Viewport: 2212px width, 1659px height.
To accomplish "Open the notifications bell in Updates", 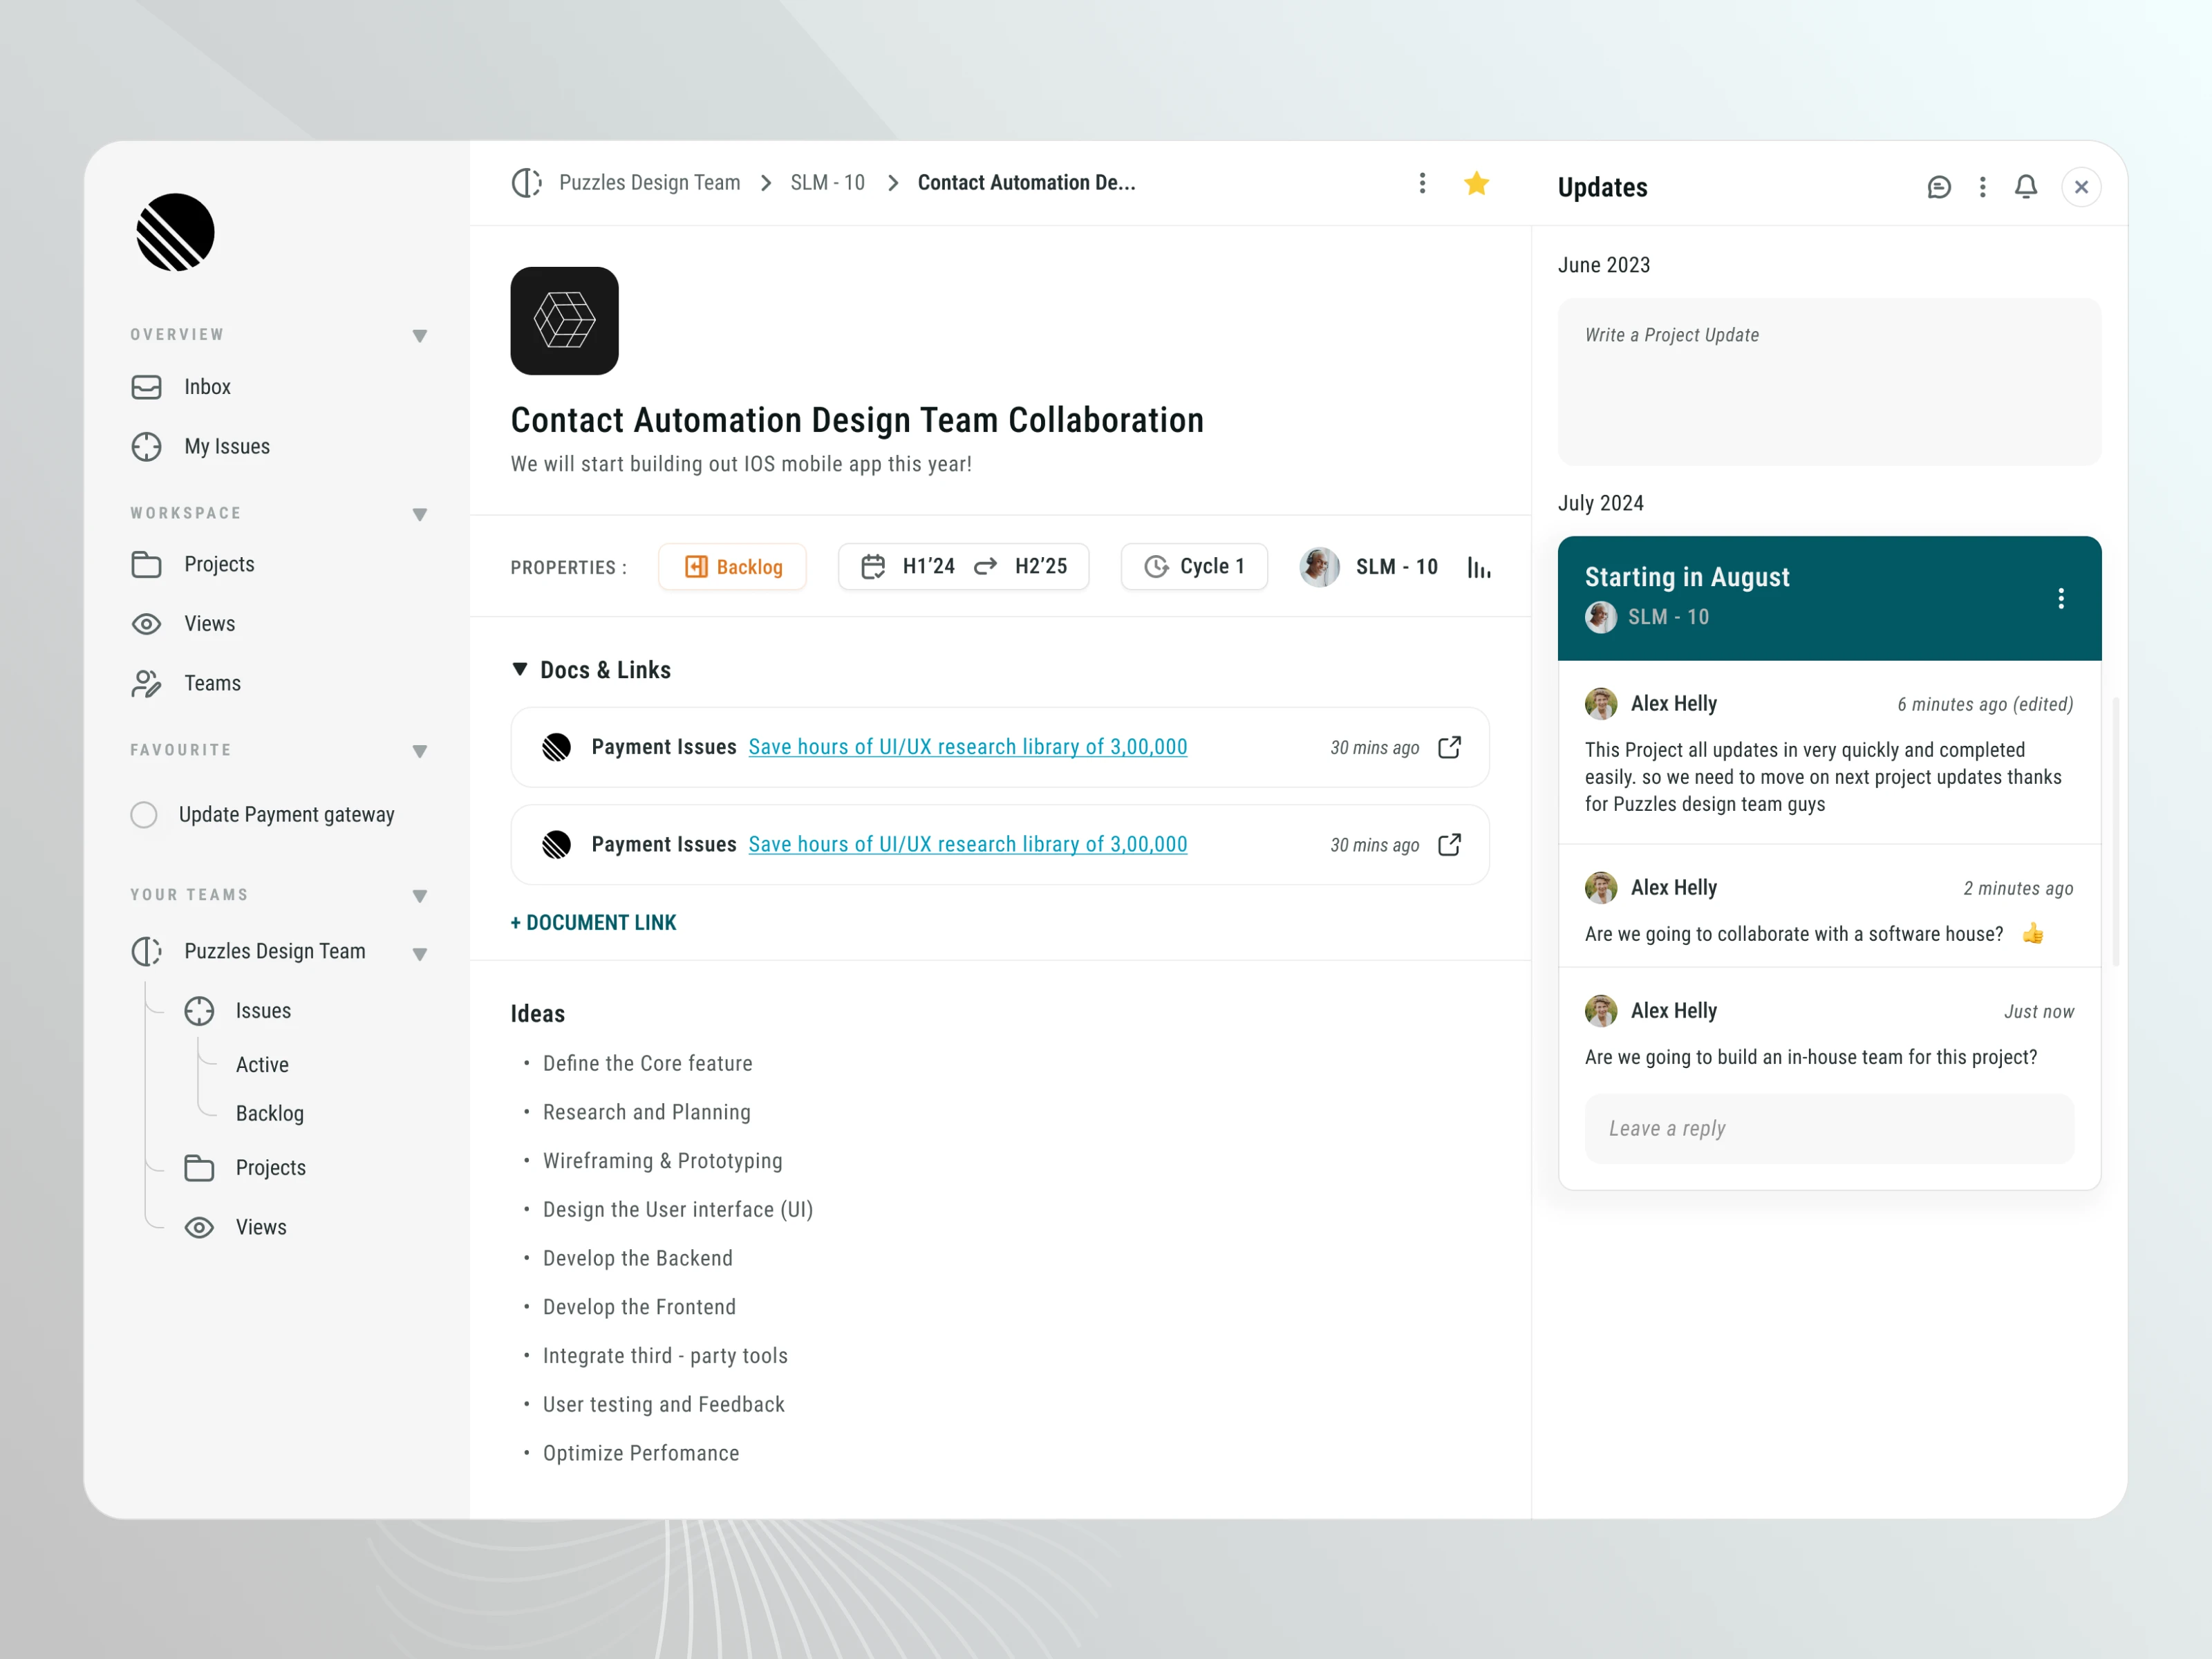I will 2025,187.
